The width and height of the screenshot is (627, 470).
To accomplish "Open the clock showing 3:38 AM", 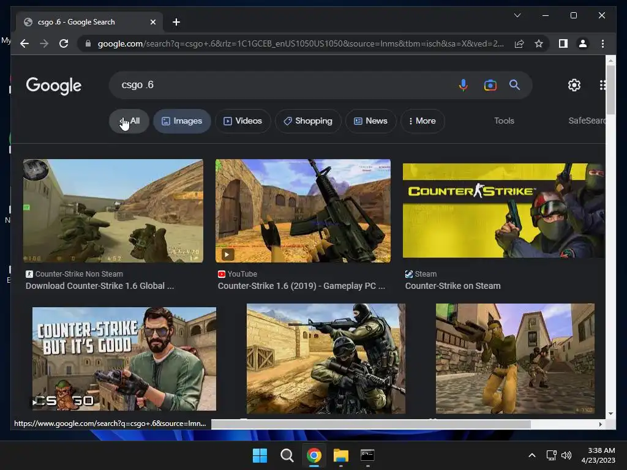I will click(x=598, y=455).
